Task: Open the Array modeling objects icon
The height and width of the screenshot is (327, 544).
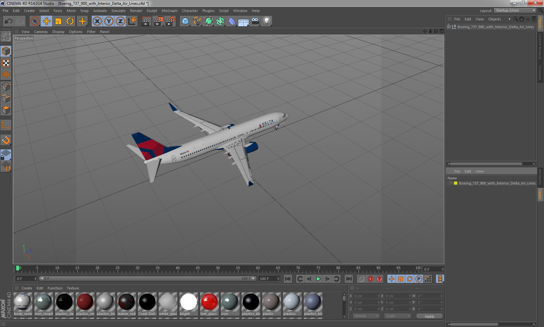Action: [x=220, y=21]
